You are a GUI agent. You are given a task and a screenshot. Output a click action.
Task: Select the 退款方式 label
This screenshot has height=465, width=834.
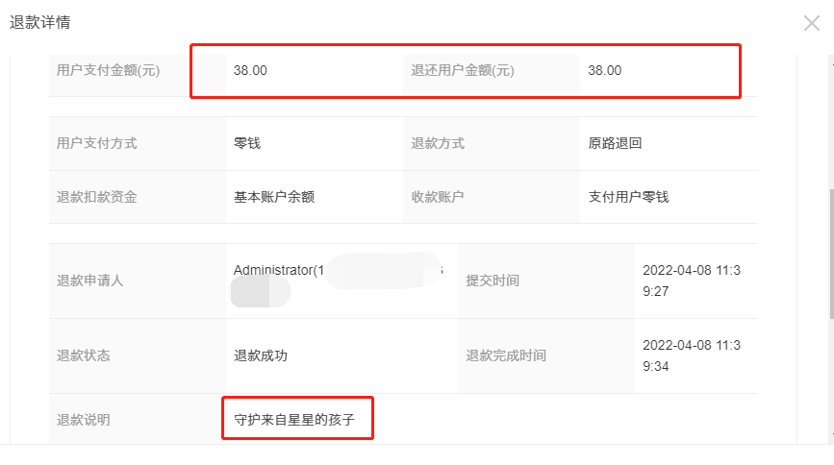[x=438, y=143]
